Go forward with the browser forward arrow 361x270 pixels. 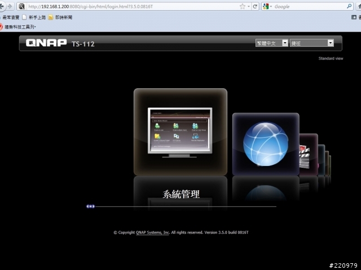pyautogui.click(x=10, y=6)
